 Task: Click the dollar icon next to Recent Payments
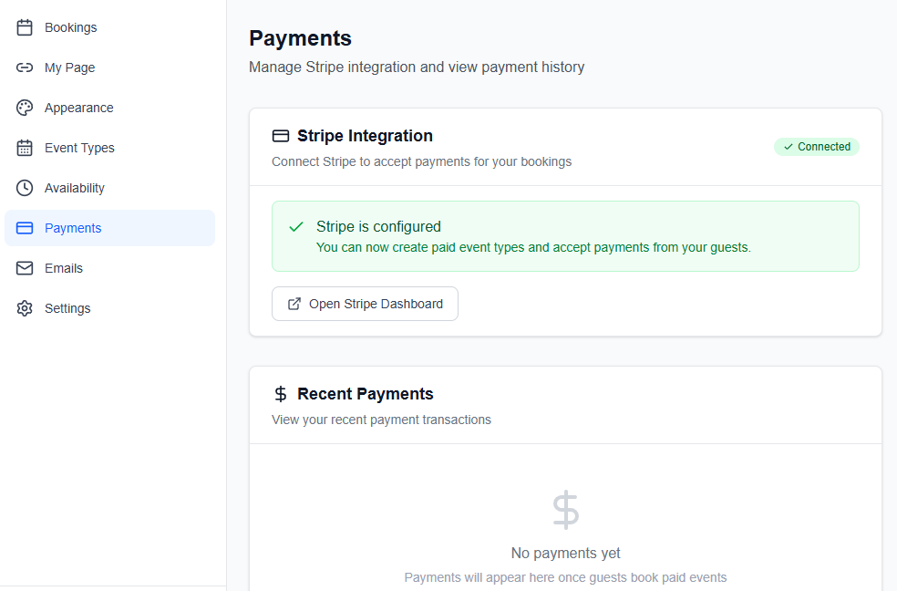point(281,394)
